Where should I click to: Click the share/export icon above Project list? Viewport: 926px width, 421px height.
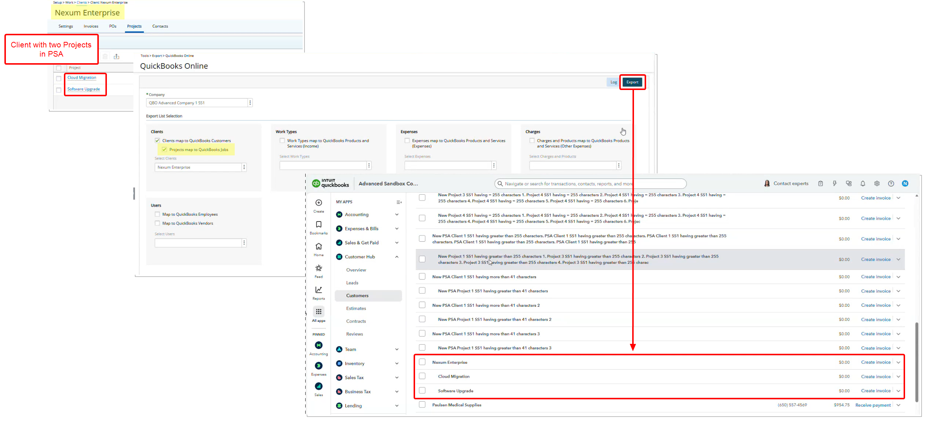click(x=116, y=57)
